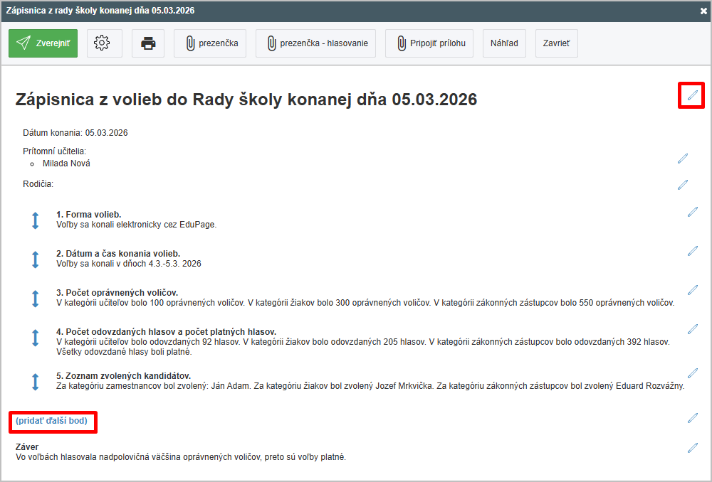
Task: Edit the Záver section with pencil
Action: point(692,448)
